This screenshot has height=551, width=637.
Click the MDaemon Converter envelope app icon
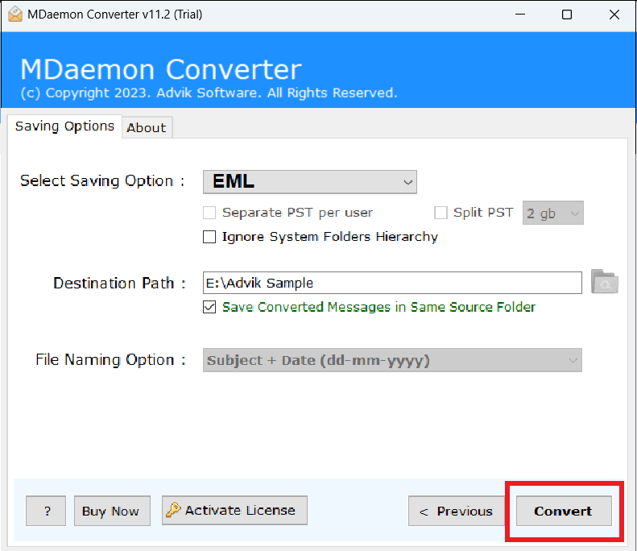click(15, 14)
